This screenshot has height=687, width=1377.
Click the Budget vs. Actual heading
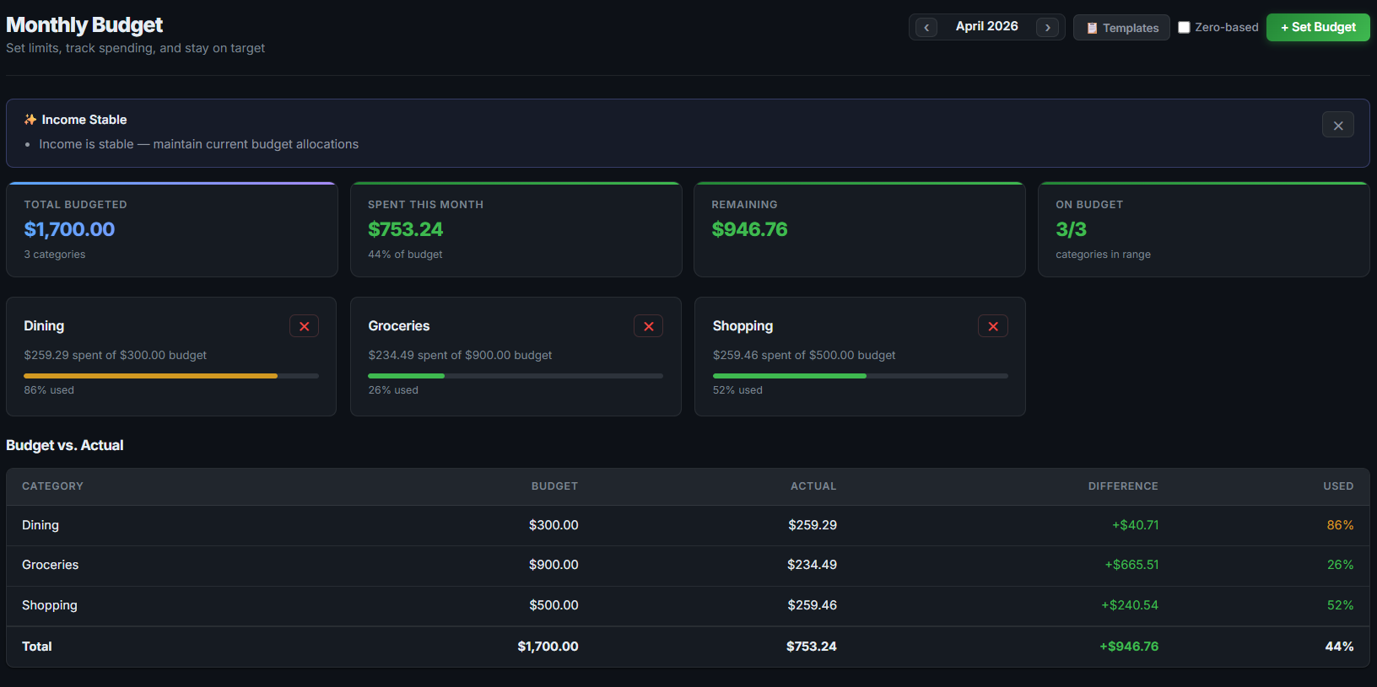(65, 445)
